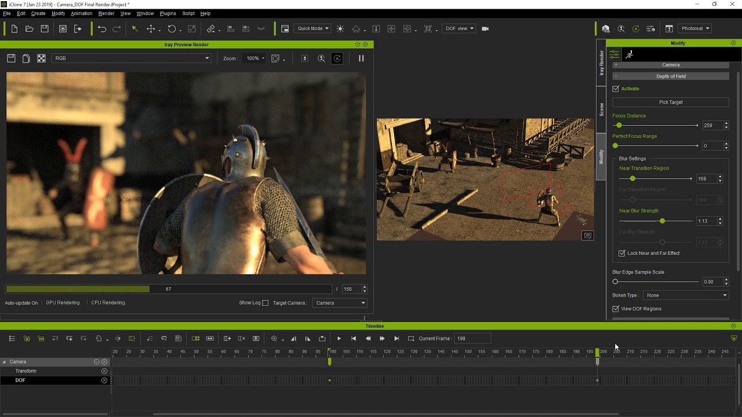Open the Bokeh Type dropdown
Image resolution: width=742 pixels, height=417 pixels.
pos(686,295)
